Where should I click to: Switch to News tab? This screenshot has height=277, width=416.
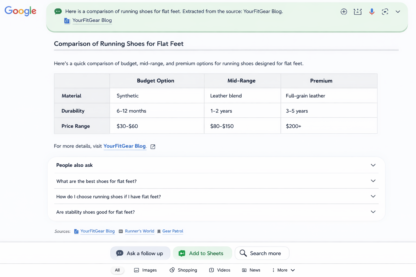pos(251,270)
